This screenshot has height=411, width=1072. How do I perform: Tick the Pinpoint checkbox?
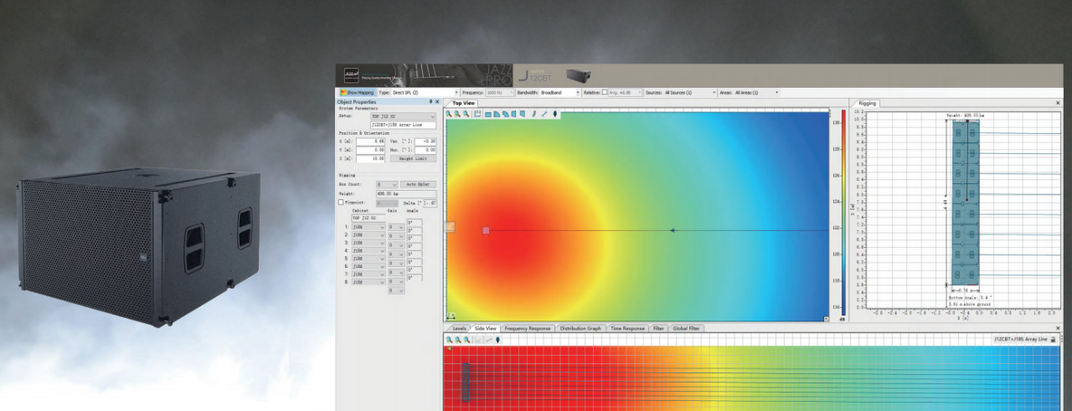341,203
